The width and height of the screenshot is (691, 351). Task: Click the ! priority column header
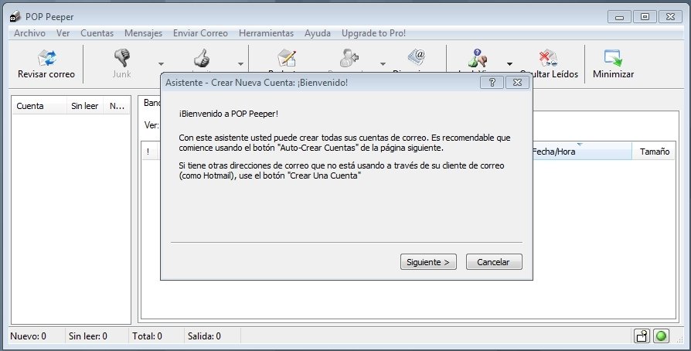coord(148,152)
